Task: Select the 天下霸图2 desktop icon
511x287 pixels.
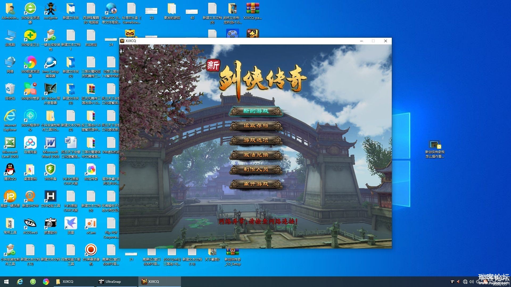Action: (x=212, y=255)
